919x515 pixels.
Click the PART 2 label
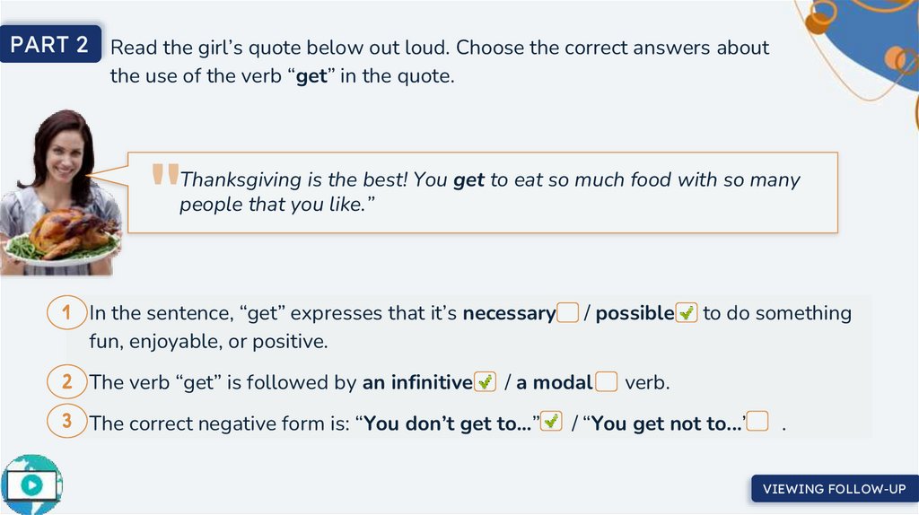[50, 45]
